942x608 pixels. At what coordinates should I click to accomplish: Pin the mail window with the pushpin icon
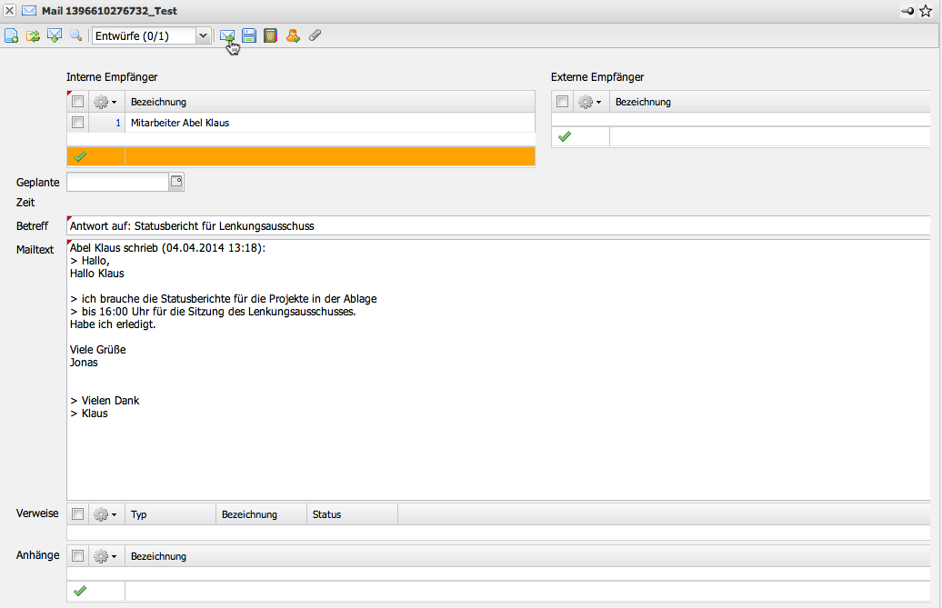point(907,11)
